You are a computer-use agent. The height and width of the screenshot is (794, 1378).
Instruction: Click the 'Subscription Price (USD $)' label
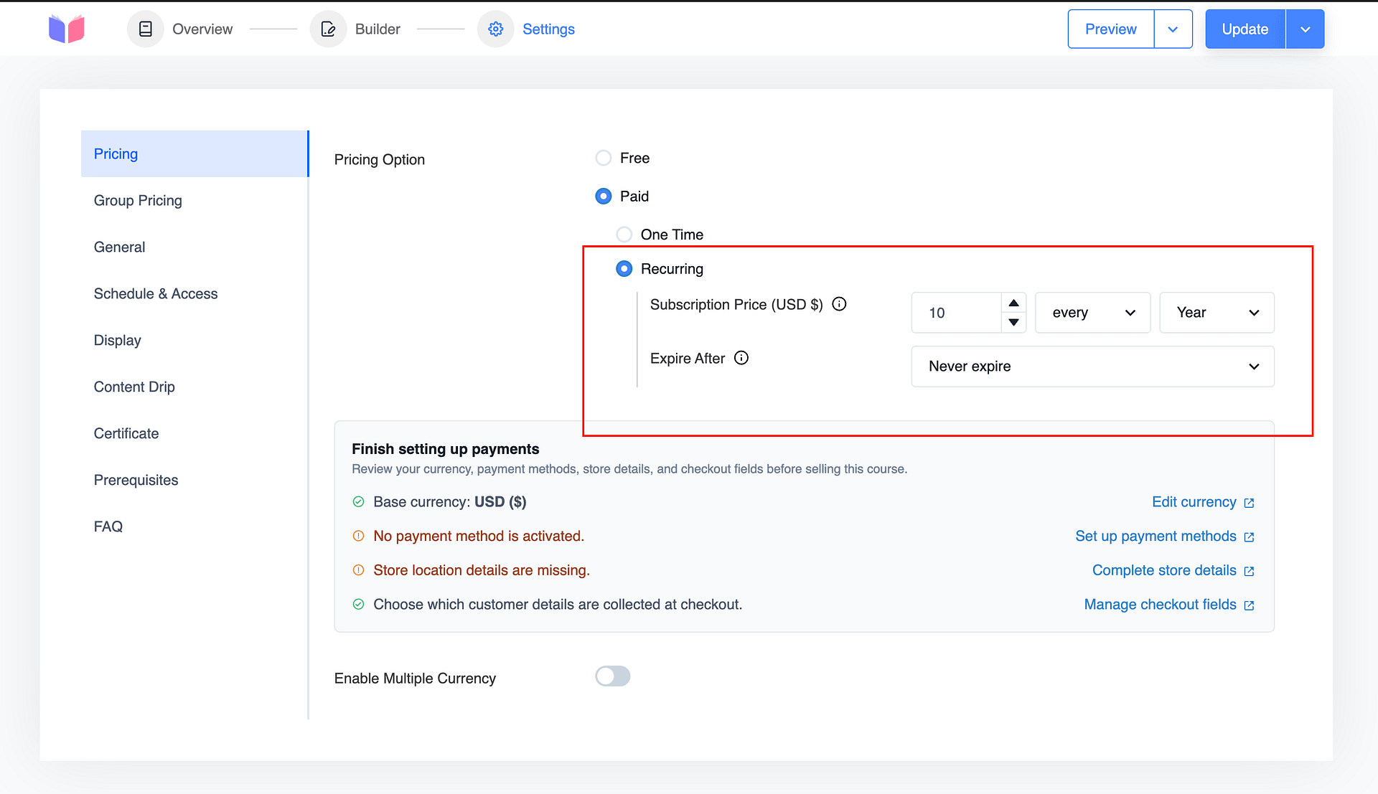click(x=736, y=305)
